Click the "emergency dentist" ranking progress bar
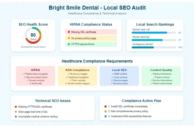Screen dimensions: 194x129 tap(154, 47)
